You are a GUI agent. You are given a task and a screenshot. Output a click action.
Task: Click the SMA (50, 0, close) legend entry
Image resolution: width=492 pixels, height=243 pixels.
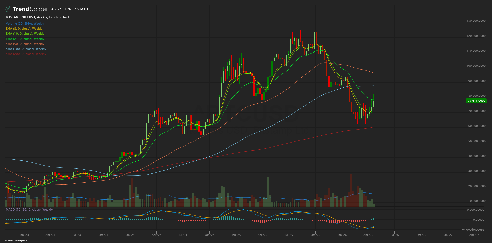pyautogui.click(x=25, y=44)
